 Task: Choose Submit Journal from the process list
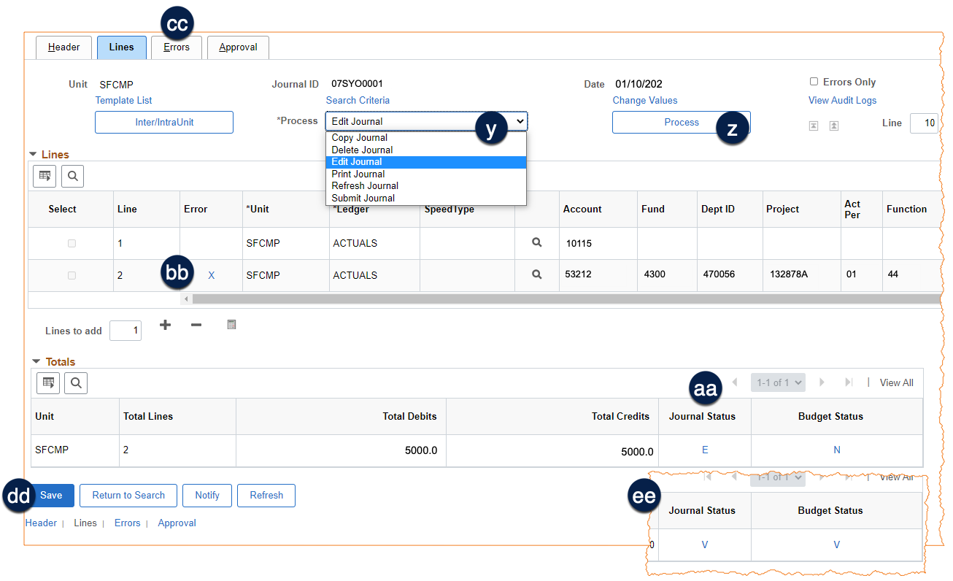point(363,198)
